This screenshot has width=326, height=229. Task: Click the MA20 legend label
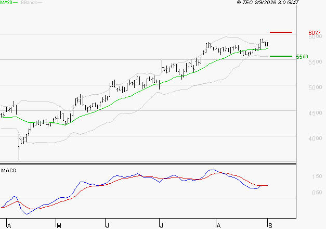coord(6,3)
